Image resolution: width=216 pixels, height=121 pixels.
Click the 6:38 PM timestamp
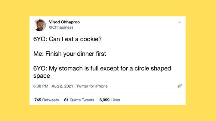click(x=41, y=86)
